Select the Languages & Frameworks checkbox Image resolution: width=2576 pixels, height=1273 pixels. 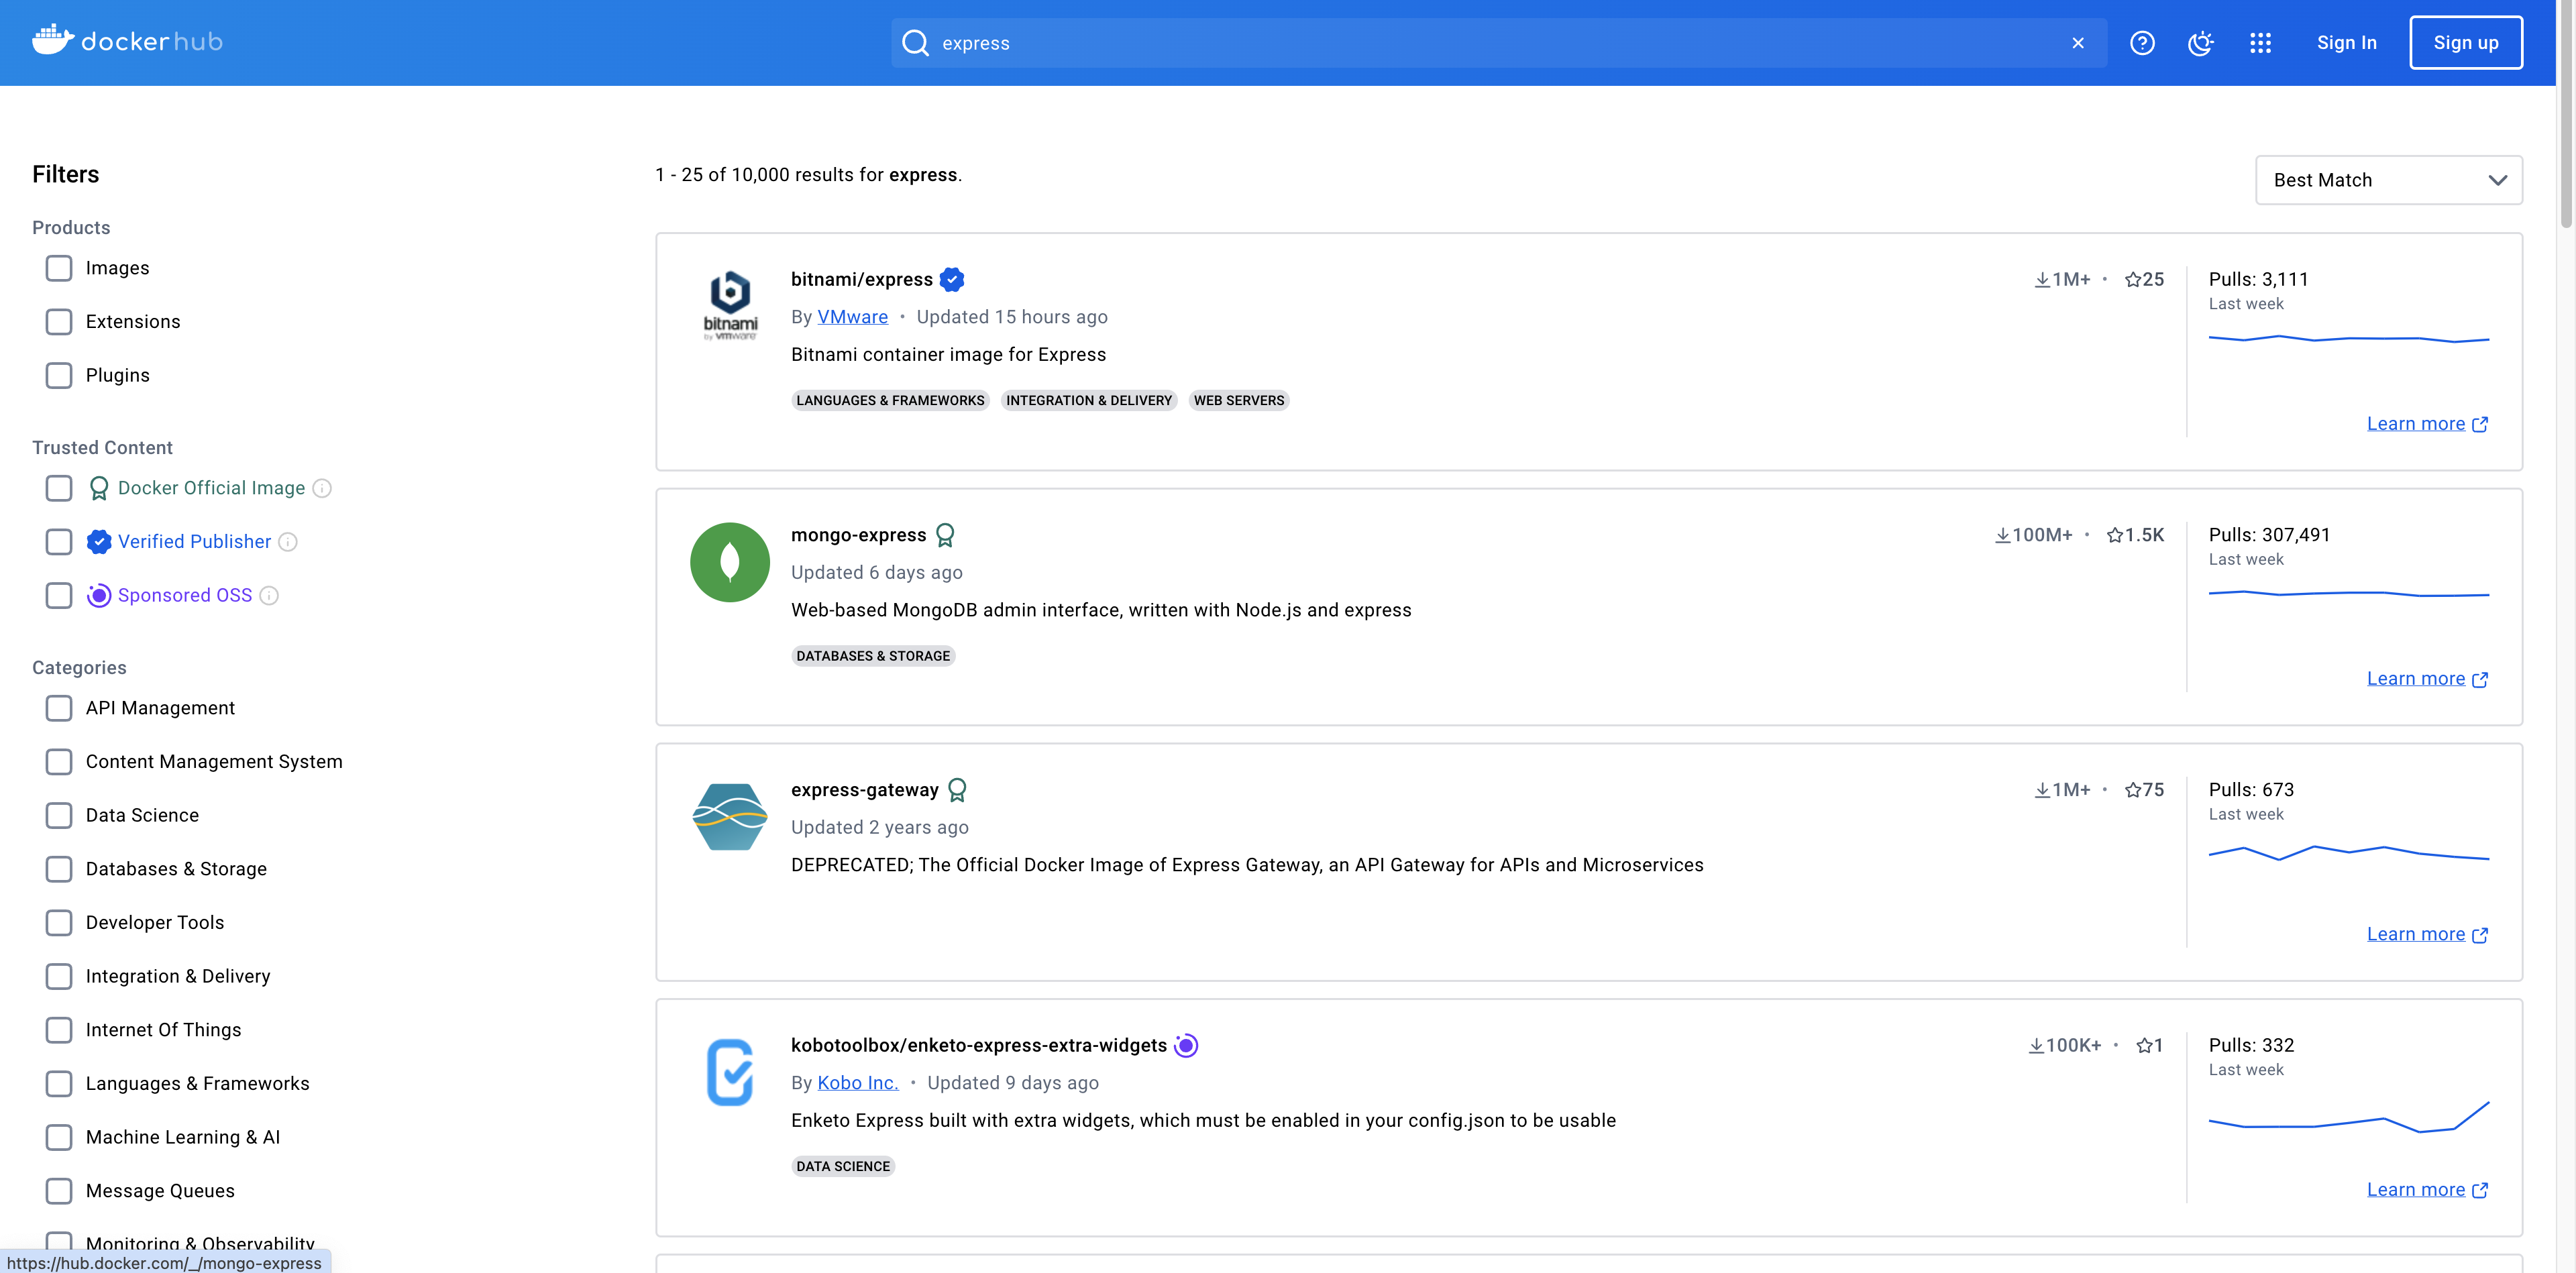[x=59, y=1084]
